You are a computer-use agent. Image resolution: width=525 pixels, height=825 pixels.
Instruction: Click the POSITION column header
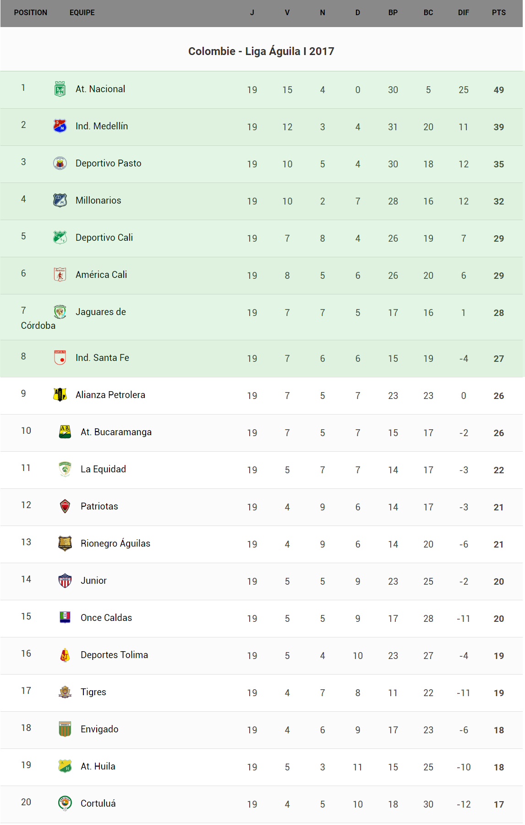(30, 13)
